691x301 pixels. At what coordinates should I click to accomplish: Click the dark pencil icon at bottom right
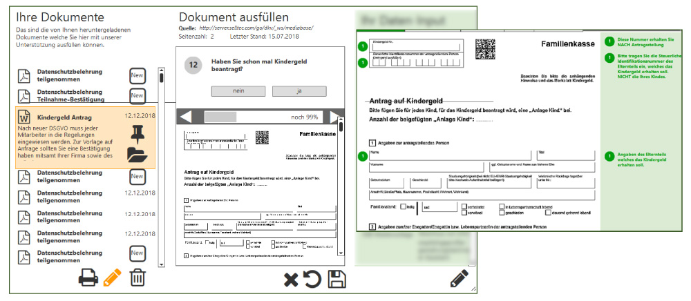[460, 278]
